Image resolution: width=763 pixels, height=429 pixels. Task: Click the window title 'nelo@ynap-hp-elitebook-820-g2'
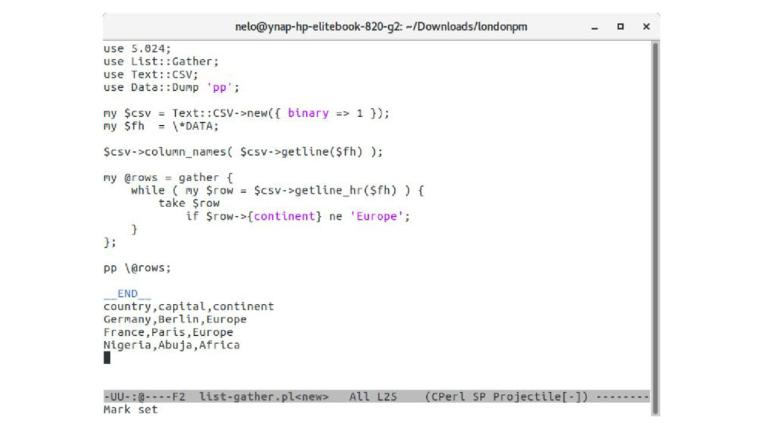pos(317,27)
